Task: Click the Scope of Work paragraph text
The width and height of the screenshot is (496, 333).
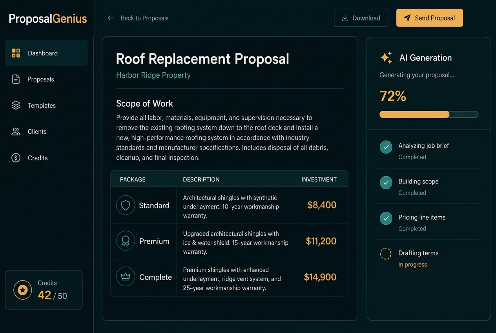Action: pyautogui.click(x=222, y=138)
